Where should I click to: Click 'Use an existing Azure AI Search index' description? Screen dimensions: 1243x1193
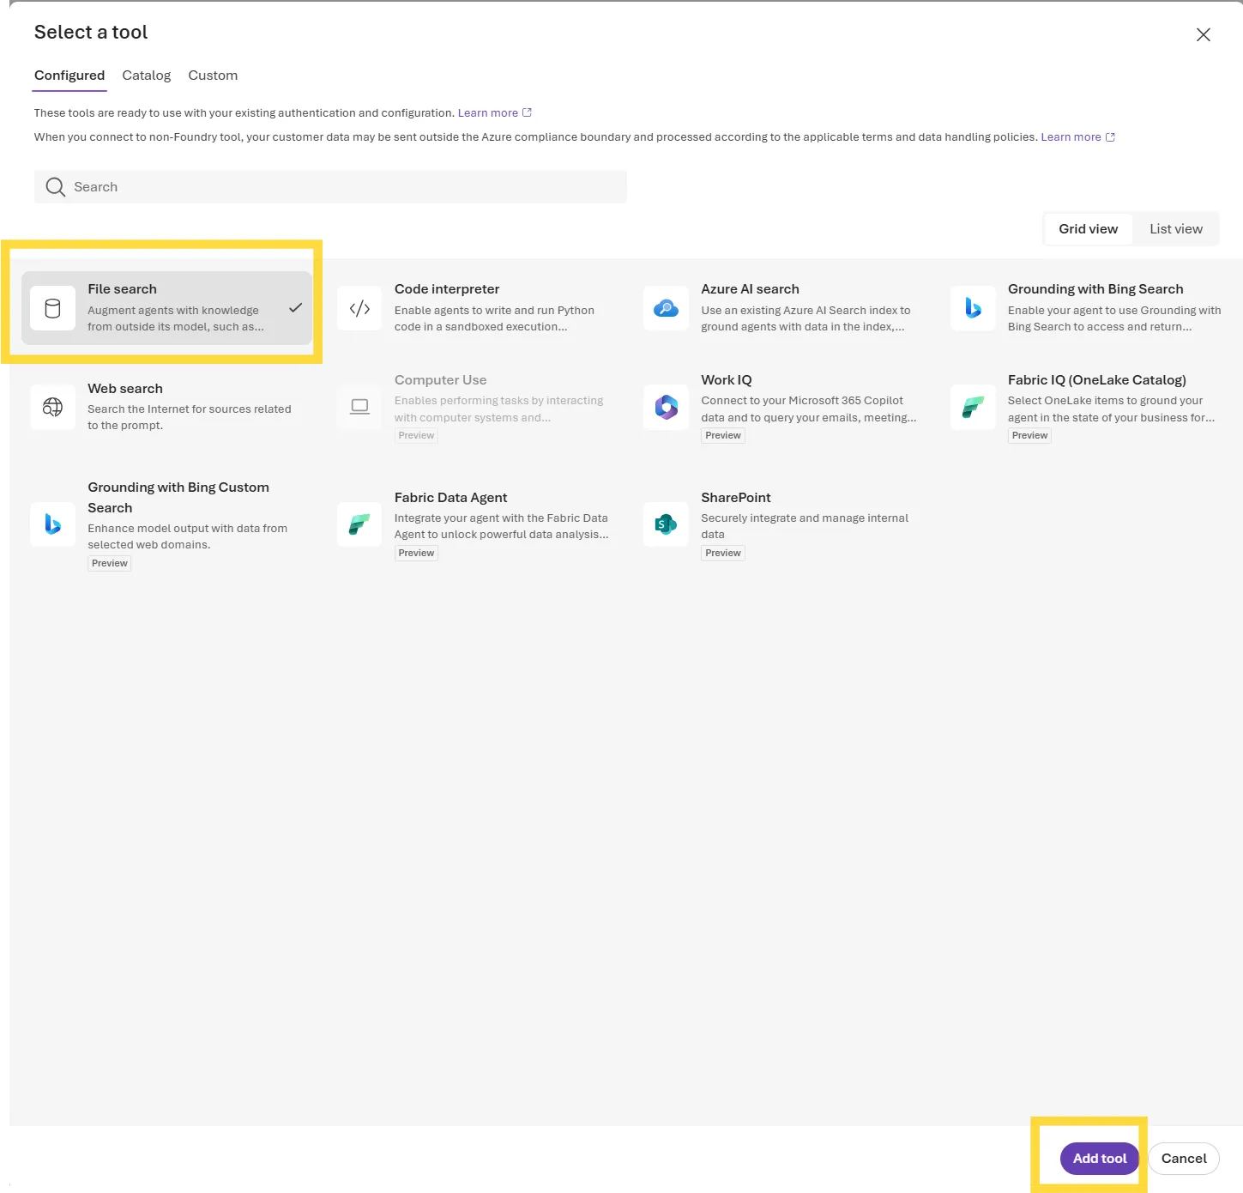pos(806,318)
